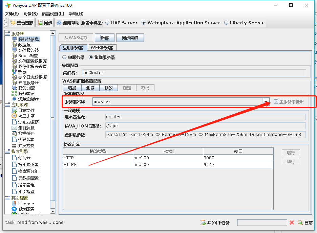Open 使用帮助 from the toolbar

(x=68, y=23)
